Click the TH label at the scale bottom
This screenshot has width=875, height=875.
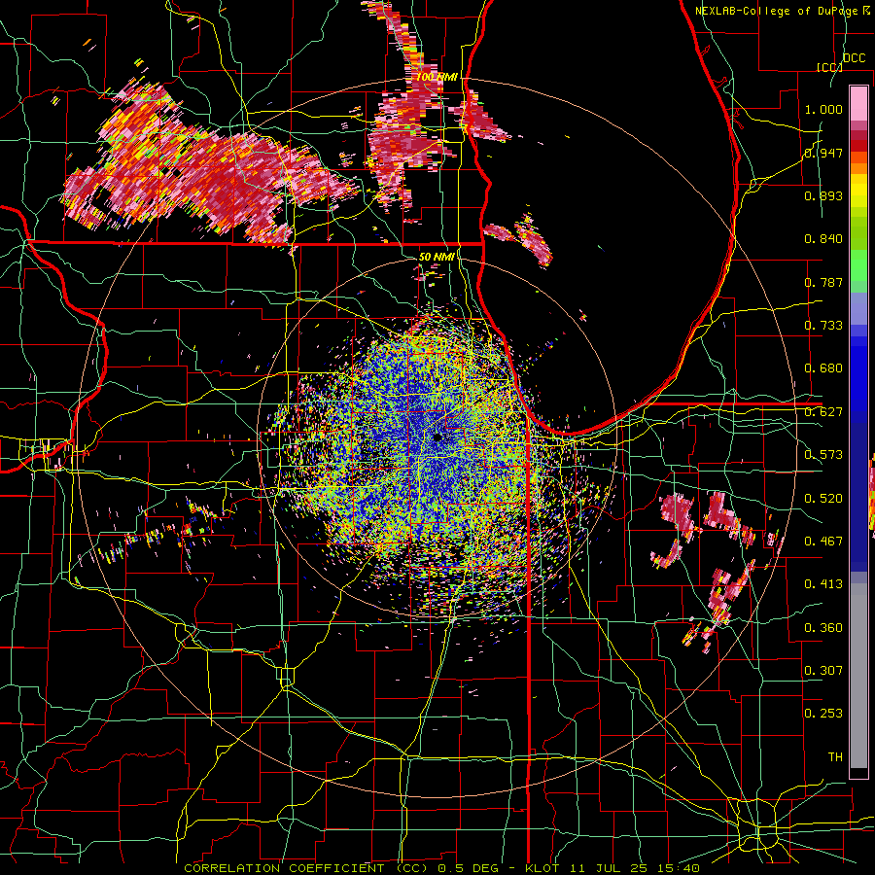click(x=835, y=757)
